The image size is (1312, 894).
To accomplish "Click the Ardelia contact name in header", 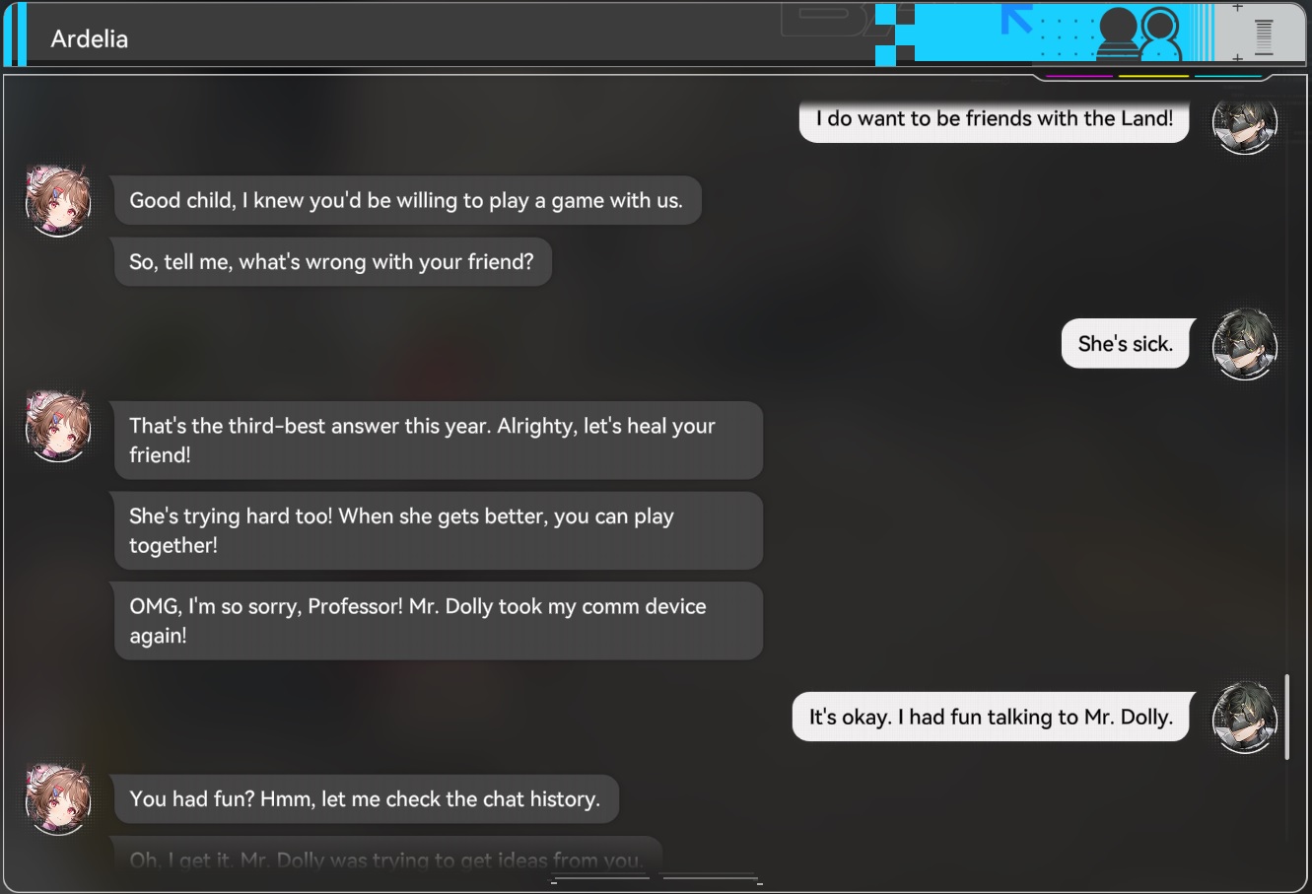I will [x=90, y=38].
